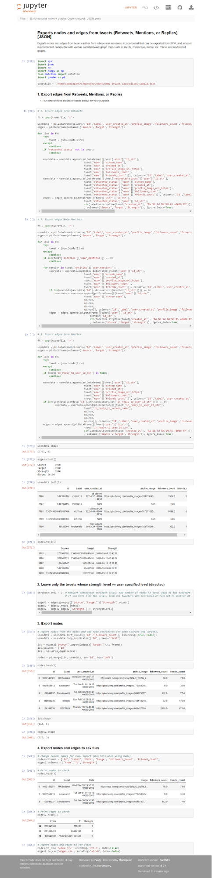The height and width of the screenshot is (878, 212).
Task: Click right arrow of Retweets code scrollbar
Action: click(191, 212)
